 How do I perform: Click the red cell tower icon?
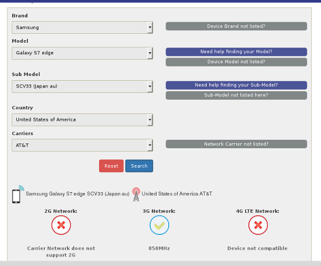pyautogui.click(x=136, y=194)
